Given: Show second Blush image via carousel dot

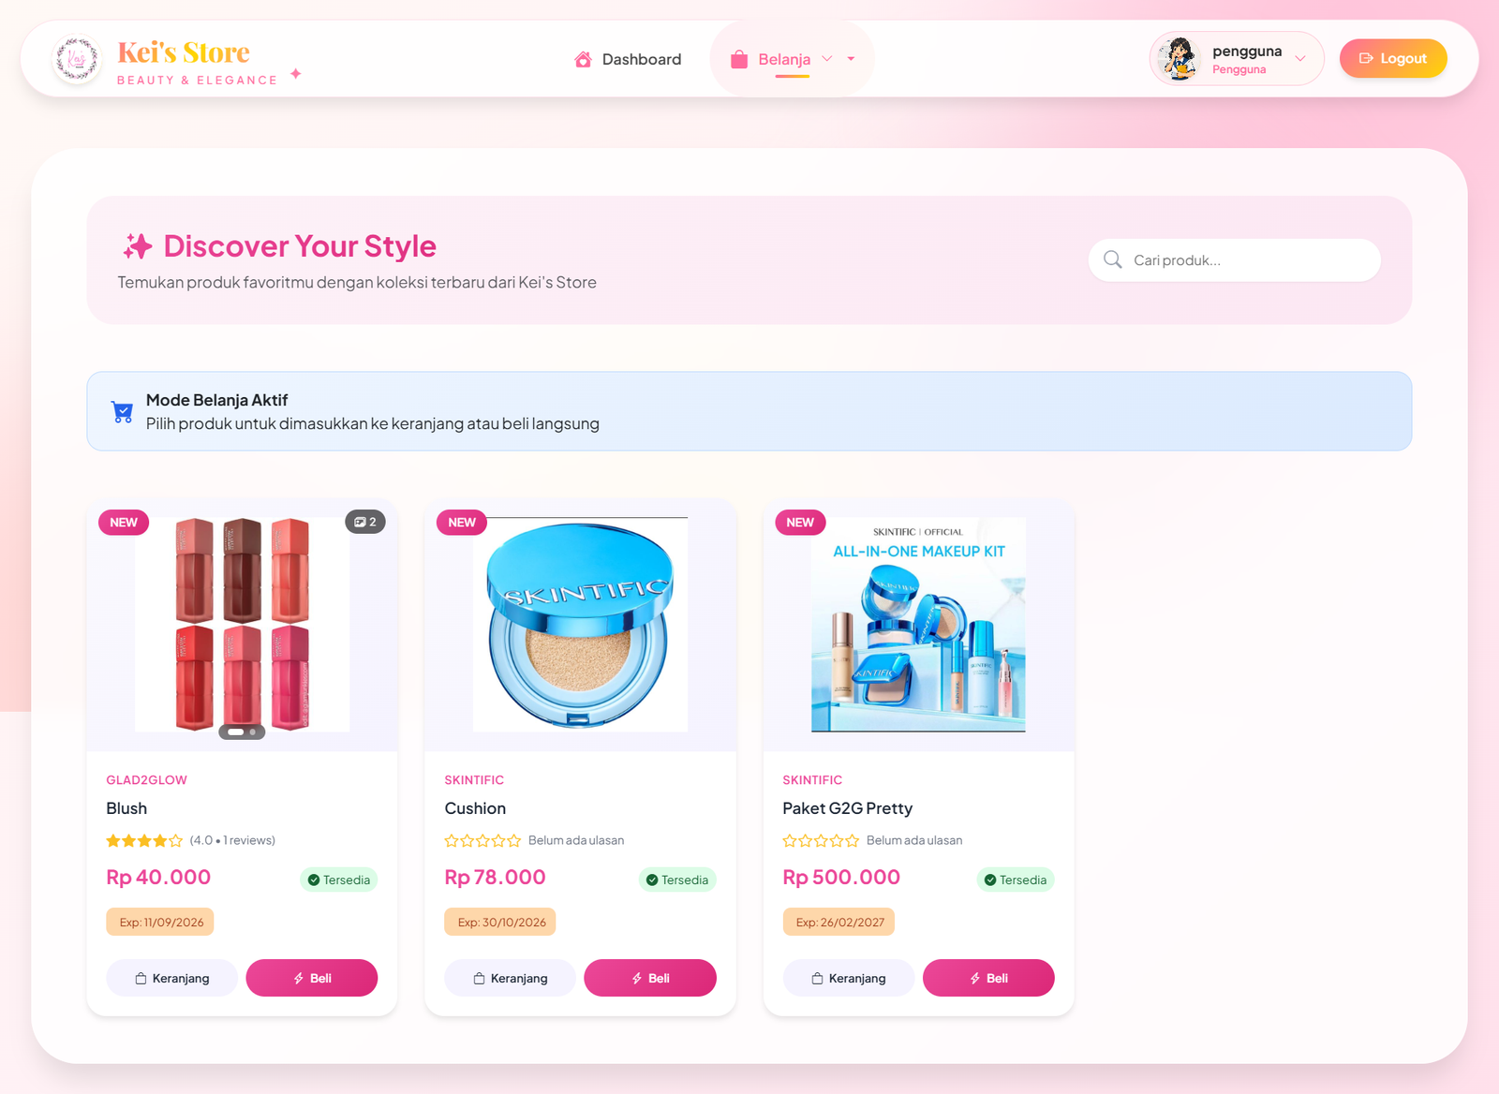Looking at the screenshot, I should (x=253, y=732).
